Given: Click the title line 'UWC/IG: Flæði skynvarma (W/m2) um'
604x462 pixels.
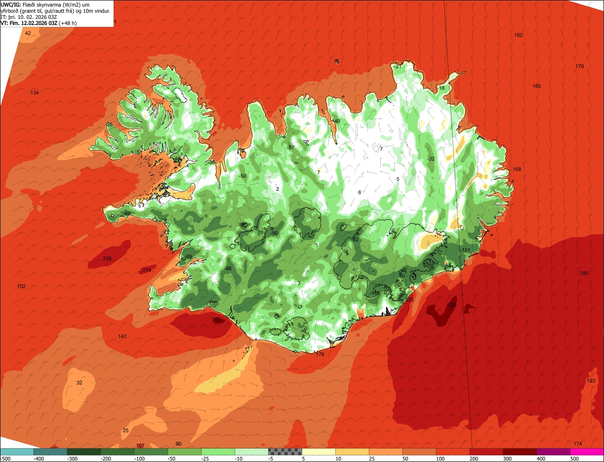Looking at the screenshot, I should tap(45, 4).
